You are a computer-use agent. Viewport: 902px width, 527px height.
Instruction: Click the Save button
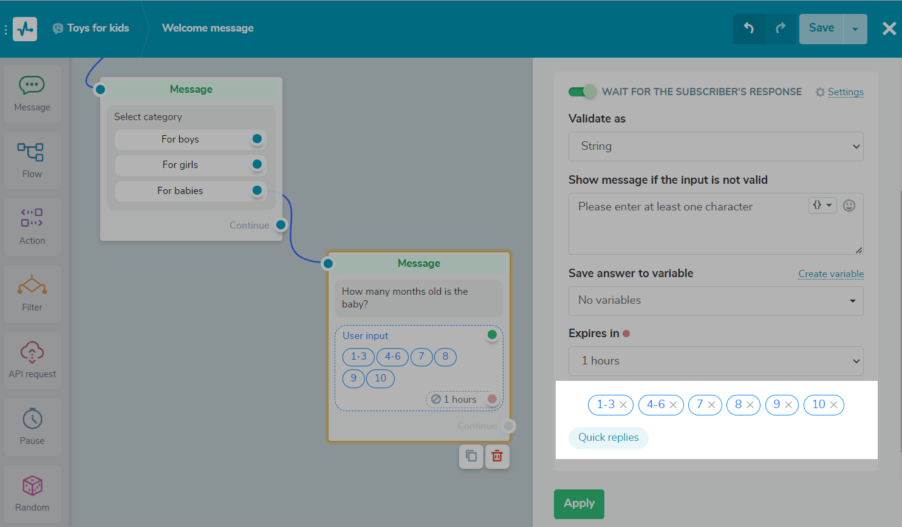pyautogui.click(x=821, y=29)
